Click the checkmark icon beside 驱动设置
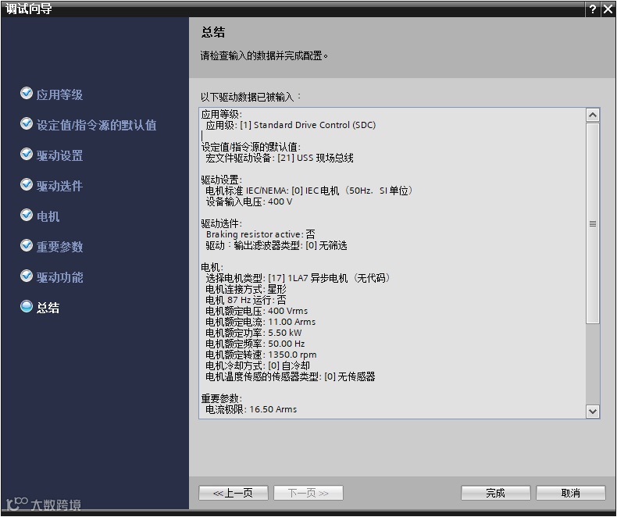The width and height of the screenshot is (617, 517). 27,154
